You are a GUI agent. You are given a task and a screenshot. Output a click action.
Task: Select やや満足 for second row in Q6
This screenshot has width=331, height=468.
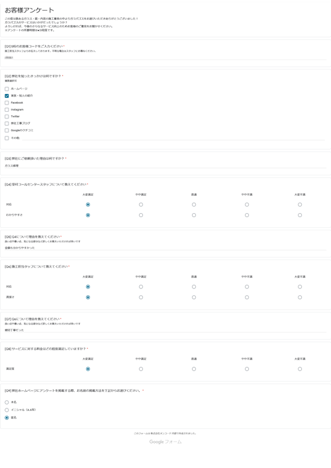click(141, 297)
